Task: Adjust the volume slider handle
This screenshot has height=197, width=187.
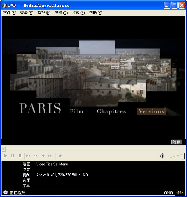Action: [183, 156]
